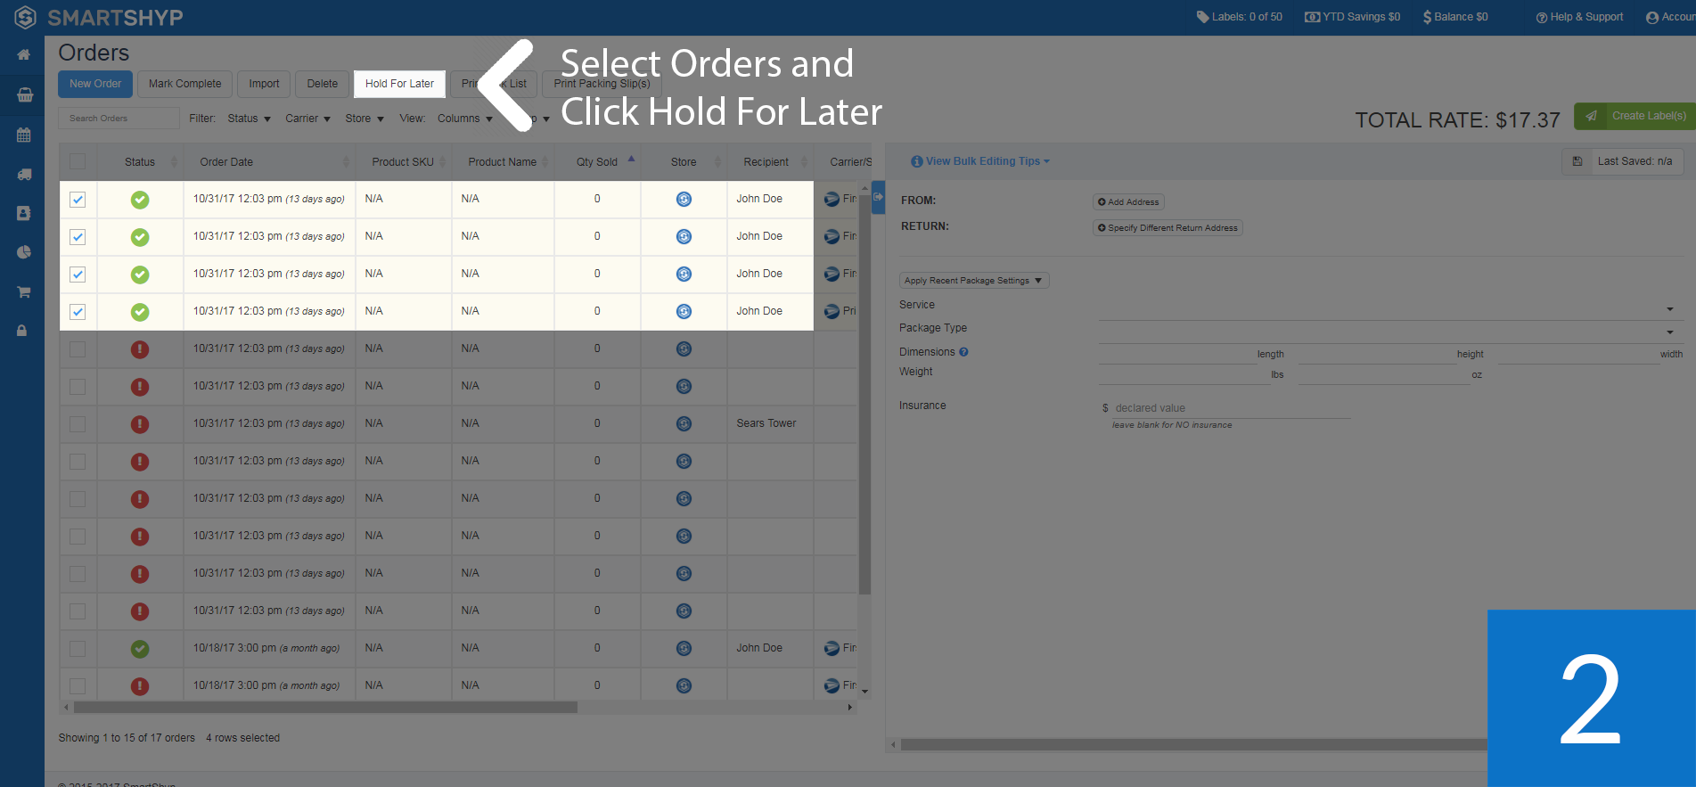
Task: Click Labels: 0 of 50 in top bar
Action: (1240, 17)
